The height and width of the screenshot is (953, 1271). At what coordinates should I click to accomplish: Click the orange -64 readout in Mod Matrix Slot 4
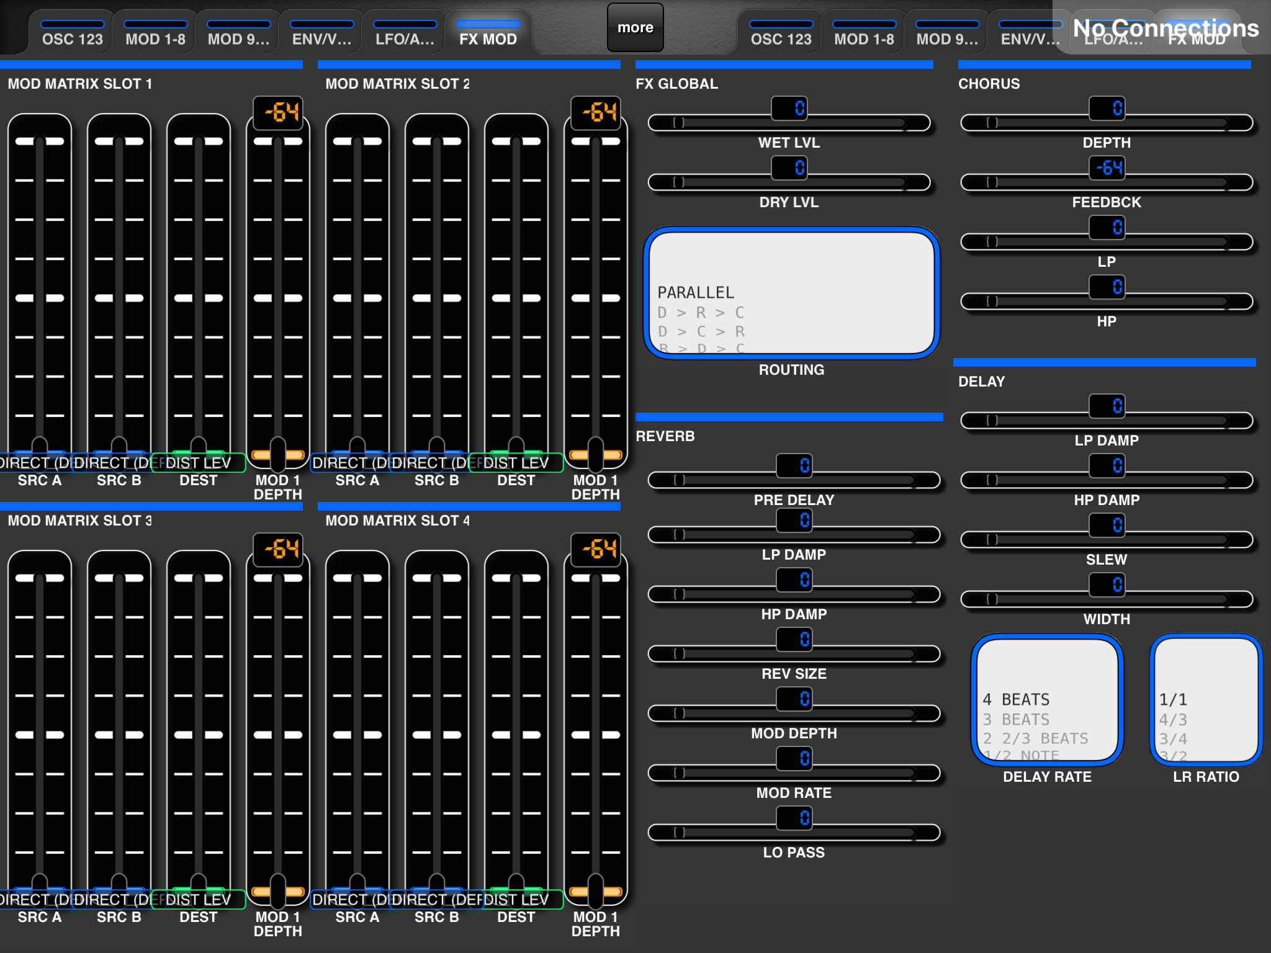596,549
